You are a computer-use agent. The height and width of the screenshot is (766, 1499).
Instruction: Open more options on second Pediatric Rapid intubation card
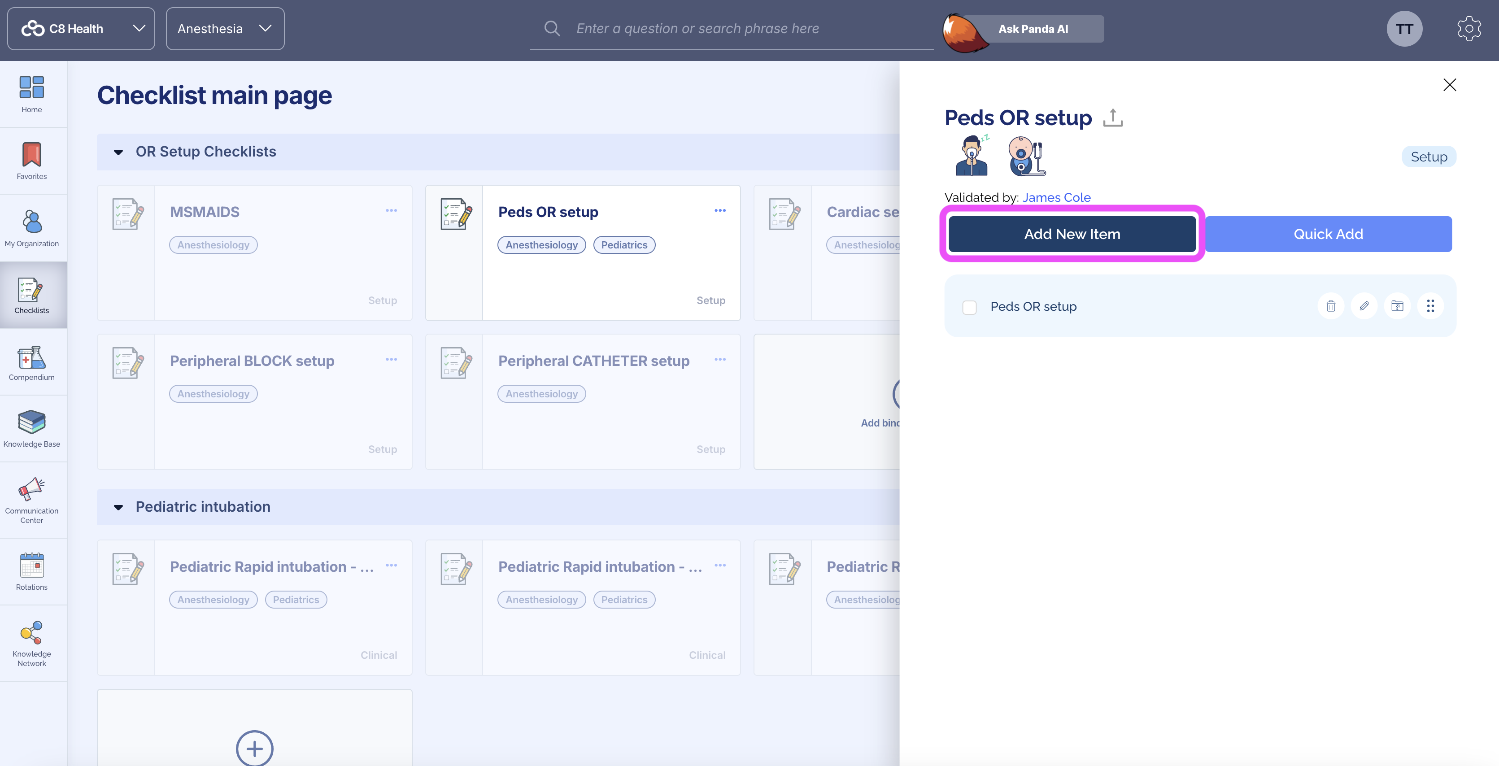pyautogui.click(x=719, y=566)
